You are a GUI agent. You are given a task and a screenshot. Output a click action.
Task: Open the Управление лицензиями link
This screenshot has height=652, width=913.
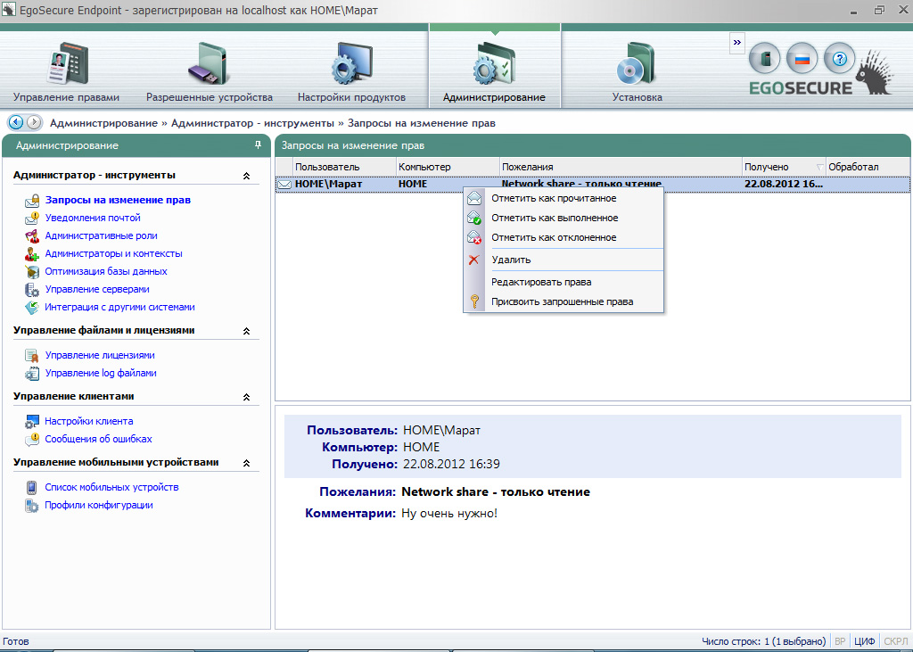pos(100,355)
